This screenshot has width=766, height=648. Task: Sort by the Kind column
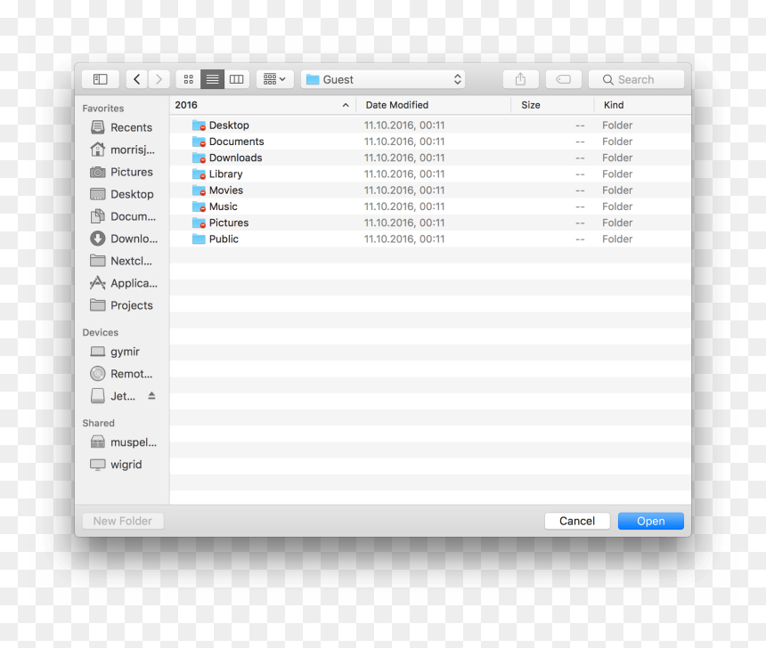click(642, 105)
